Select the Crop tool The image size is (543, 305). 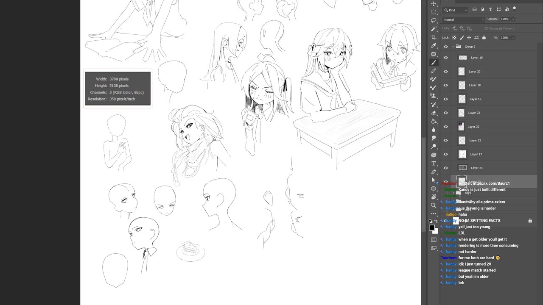(434, 37)
